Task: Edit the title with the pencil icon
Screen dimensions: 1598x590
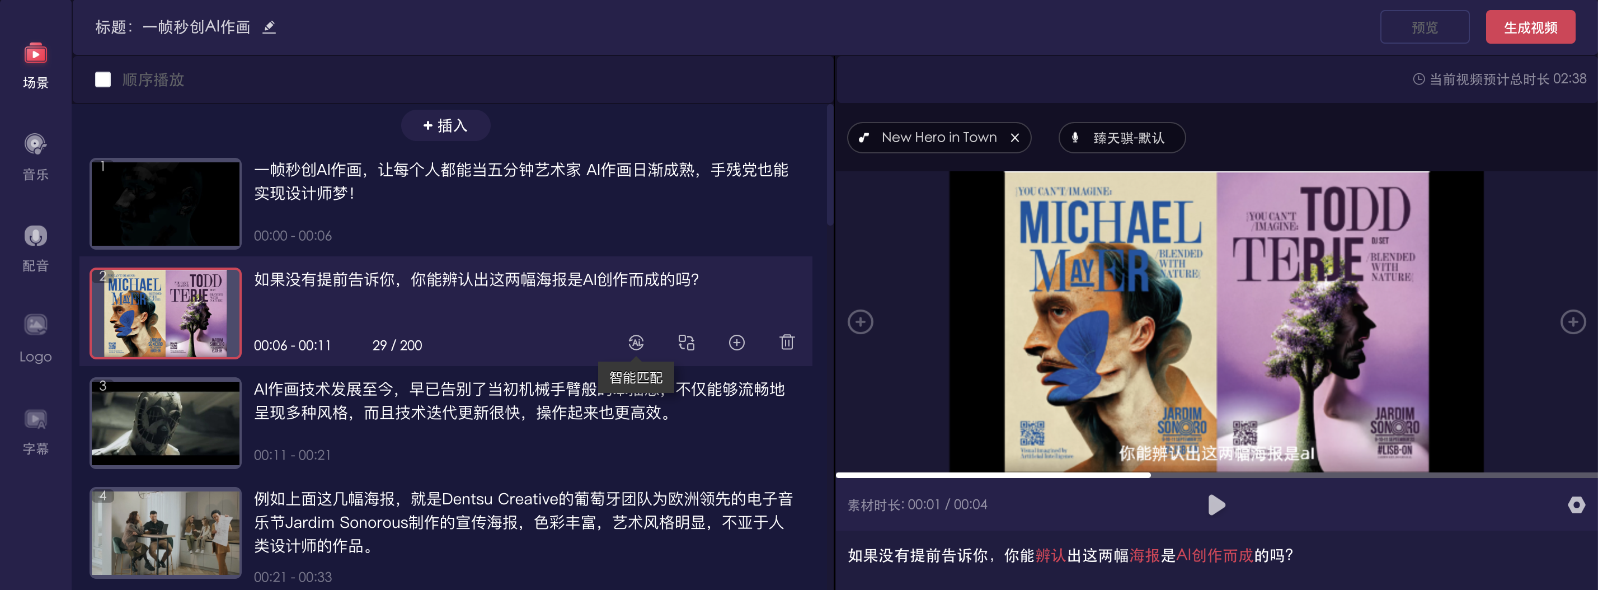Action: [269, 27]
